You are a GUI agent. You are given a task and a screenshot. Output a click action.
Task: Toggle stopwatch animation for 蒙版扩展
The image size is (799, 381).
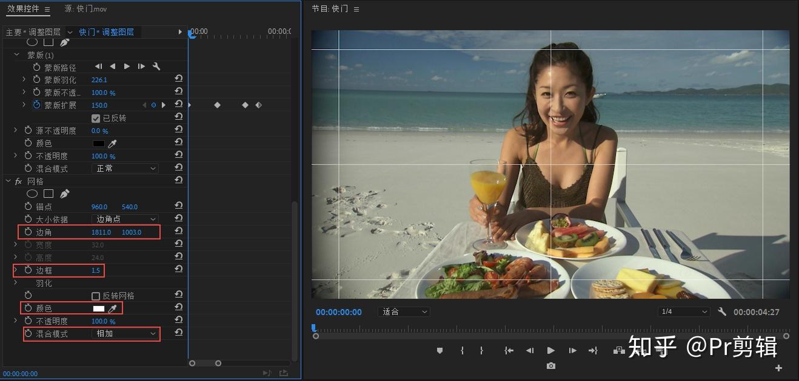point(36,105)
